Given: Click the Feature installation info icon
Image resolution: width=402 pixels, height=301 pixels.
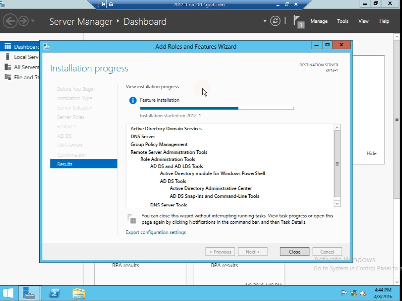Looking at the screenshot, I should (133, 100).
